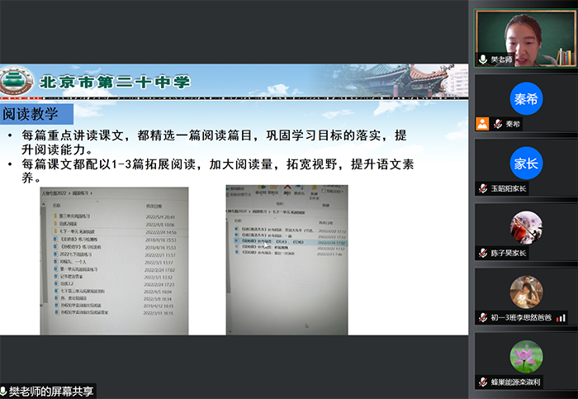The image size is (578, 399).
Task: Click the school emblem logo on the slide
Action: 16,82
